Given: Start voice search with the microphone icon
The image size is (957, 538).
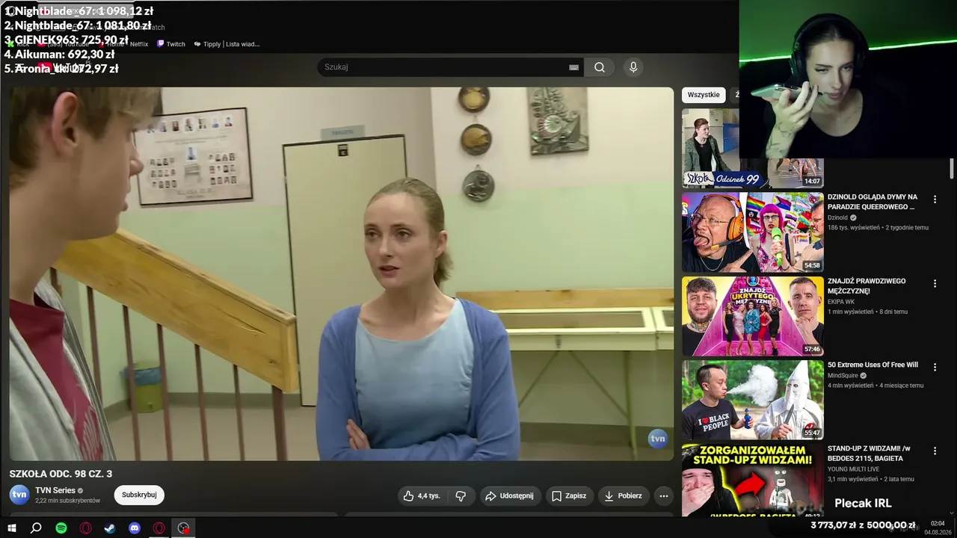Looking at the screenshot, I should [633, 67].
